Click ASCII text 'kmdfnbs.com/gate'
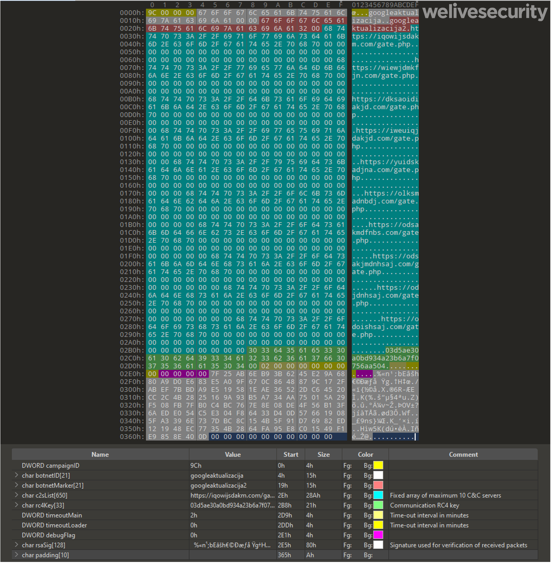The height and width of the screenshot is (563, 551). [x=385, y=233]
